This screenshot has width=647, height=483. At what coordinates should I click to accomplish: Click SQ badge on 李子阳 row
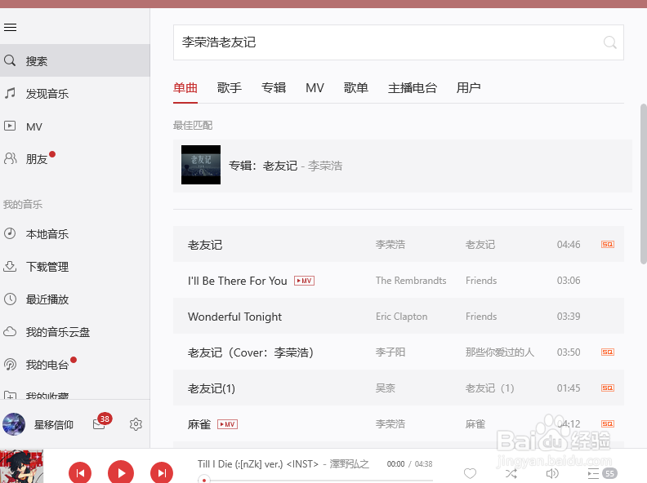(x=608, y=352)
